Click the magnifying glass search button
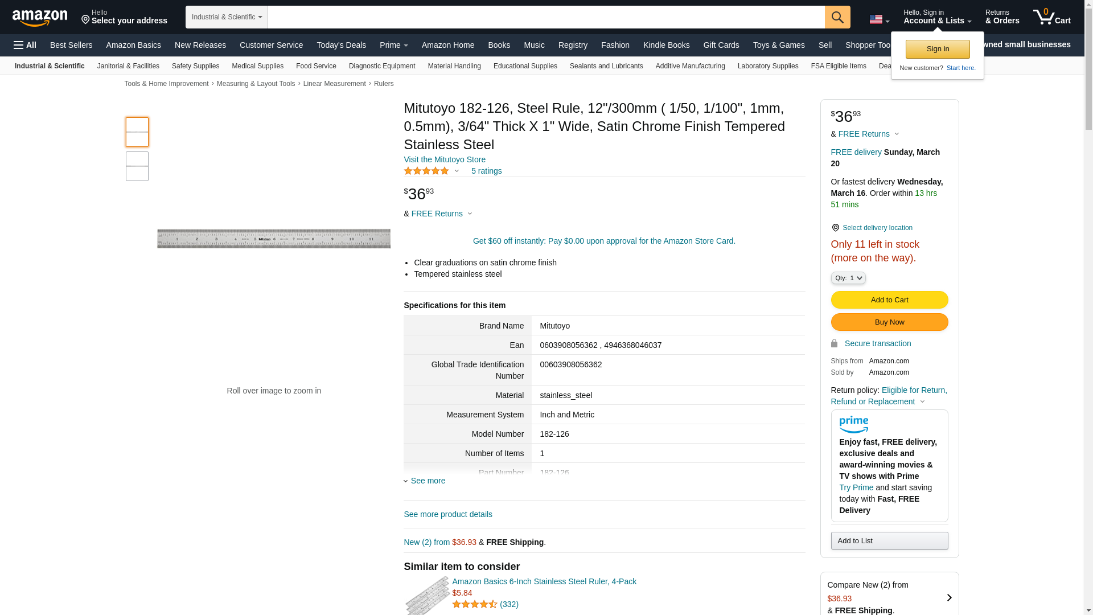The image size is (1093, 615). (x=837, y=17)
